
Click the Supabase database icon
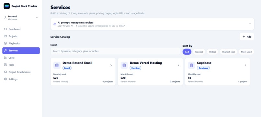coord(191,65)
